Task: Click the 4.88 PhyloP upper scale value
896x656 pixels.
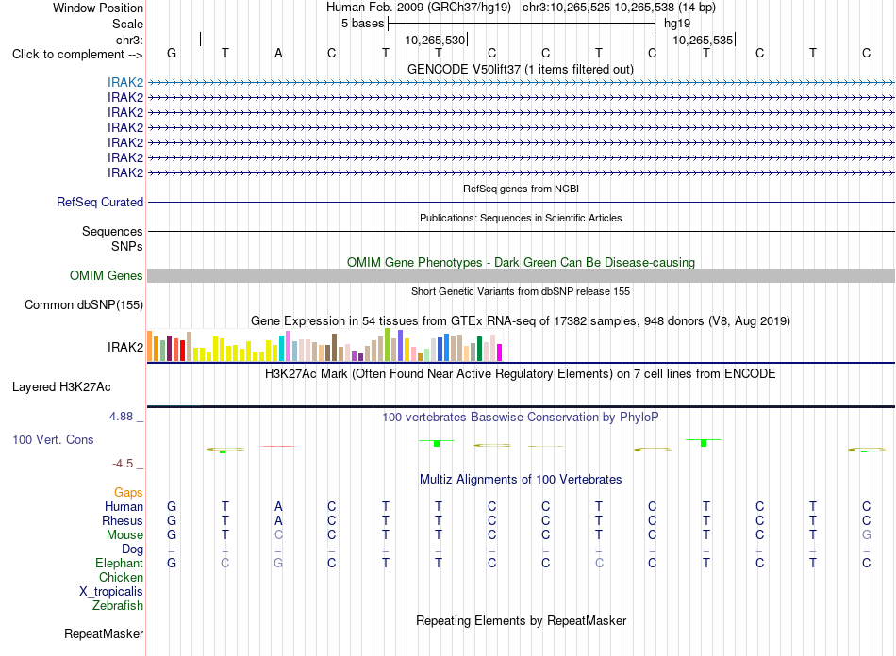Action: [121, 417]
